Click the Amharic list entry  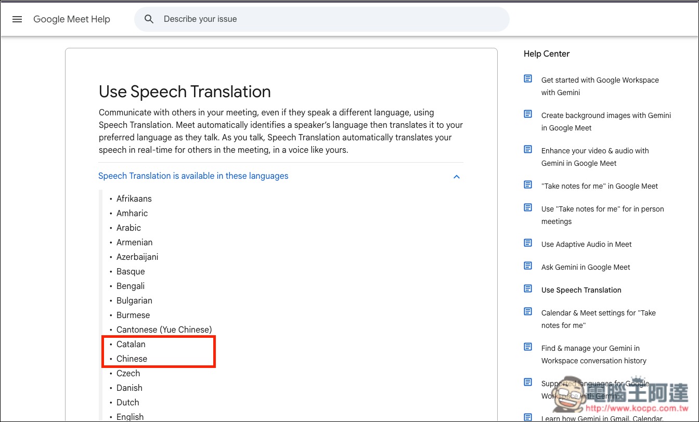[x=132, y=213]
